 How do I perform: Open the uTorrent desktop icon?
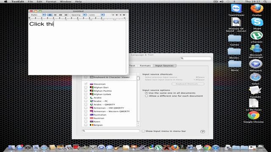point(257,35)
